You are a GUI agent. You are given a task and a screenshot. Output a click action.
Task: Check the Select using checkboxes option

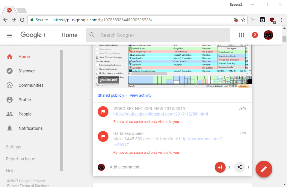[x=97, y=65]
